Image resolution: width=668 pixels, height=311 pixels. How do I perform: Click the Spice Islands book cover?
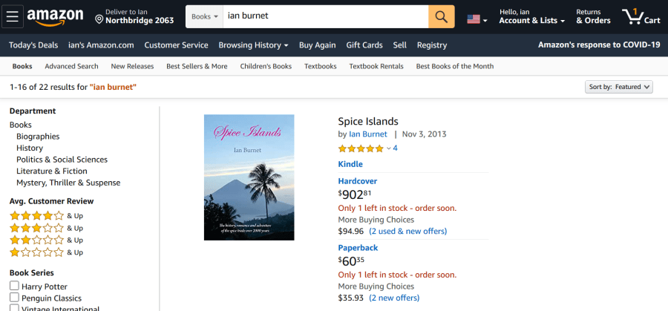pyautogui.click(x=249, y=177)
